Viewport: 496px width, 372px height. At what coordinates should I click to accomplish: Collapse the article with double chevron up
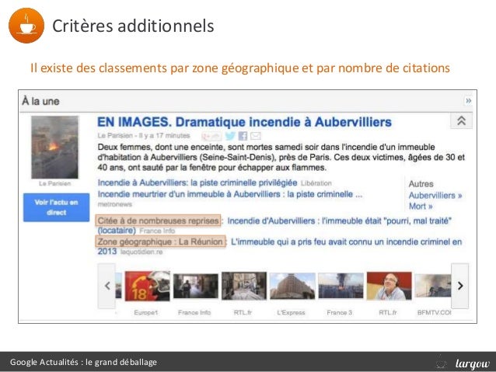pos(461,120)
